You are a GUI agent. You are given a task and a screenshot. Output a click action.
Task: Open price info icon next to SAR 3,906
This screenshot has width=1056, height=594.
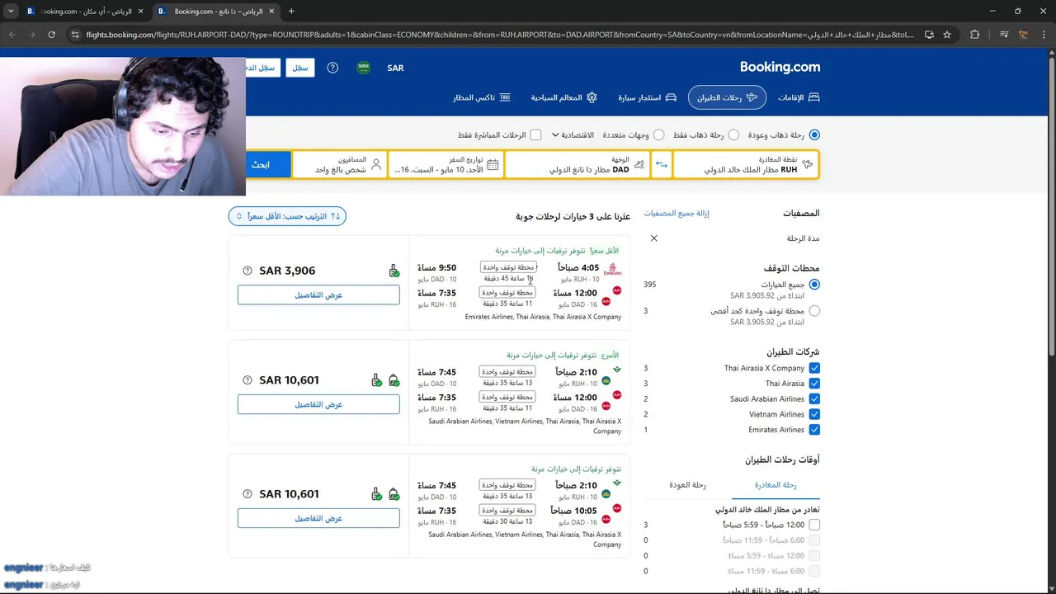point(247,271)
